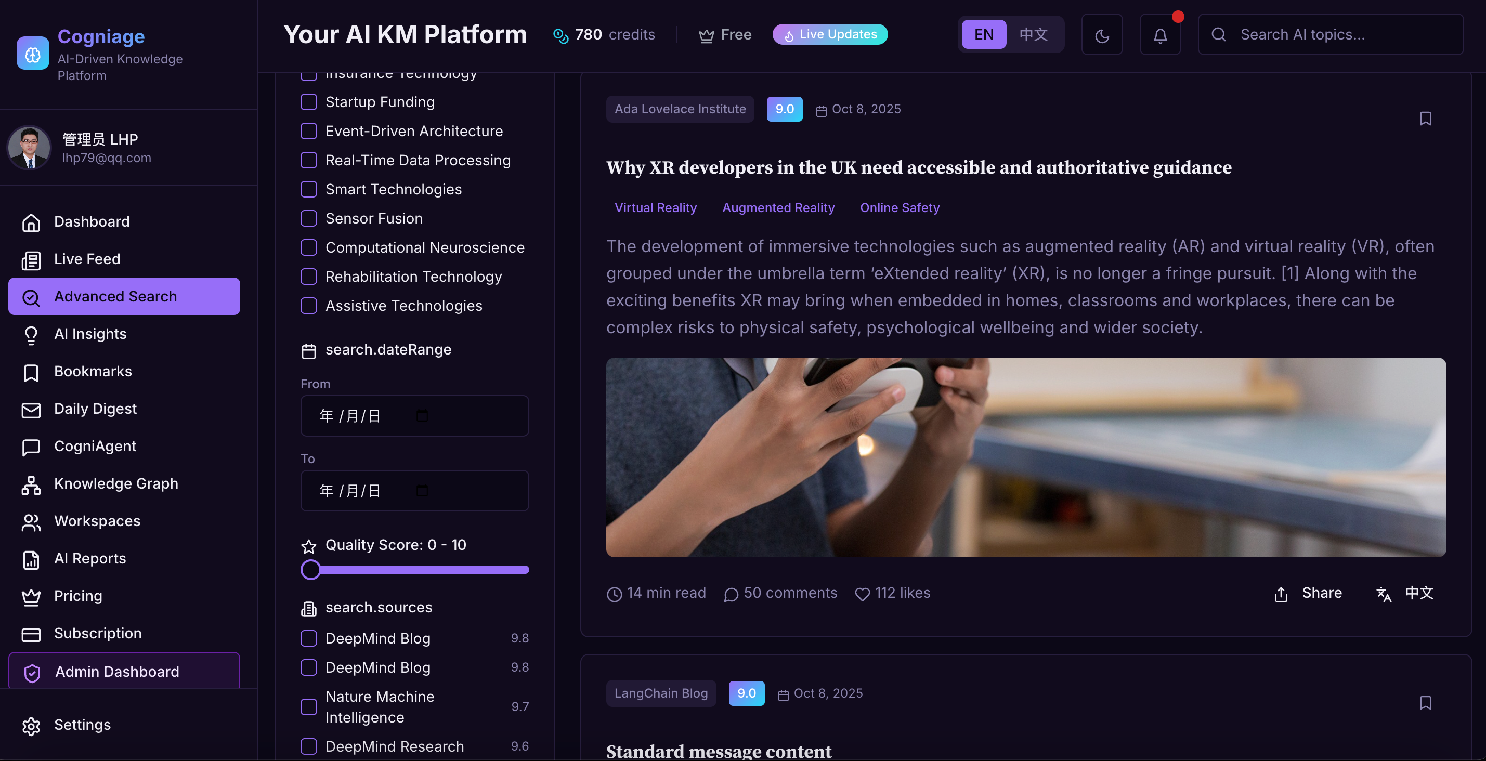Click the Cogniage brain logo icon

33,54
